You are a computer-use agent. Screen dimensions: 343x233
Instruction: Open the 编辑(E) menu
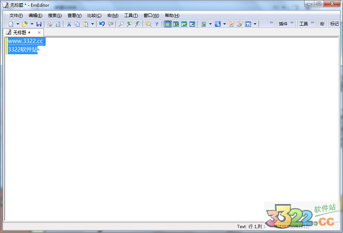[x=35, y=15]
